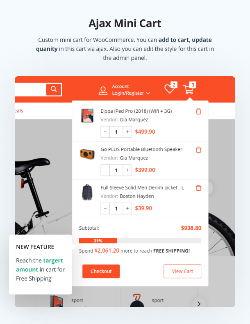Delete Elppa iPed Pro from cart
Screen dimensions: 250x324
[198, 112]
